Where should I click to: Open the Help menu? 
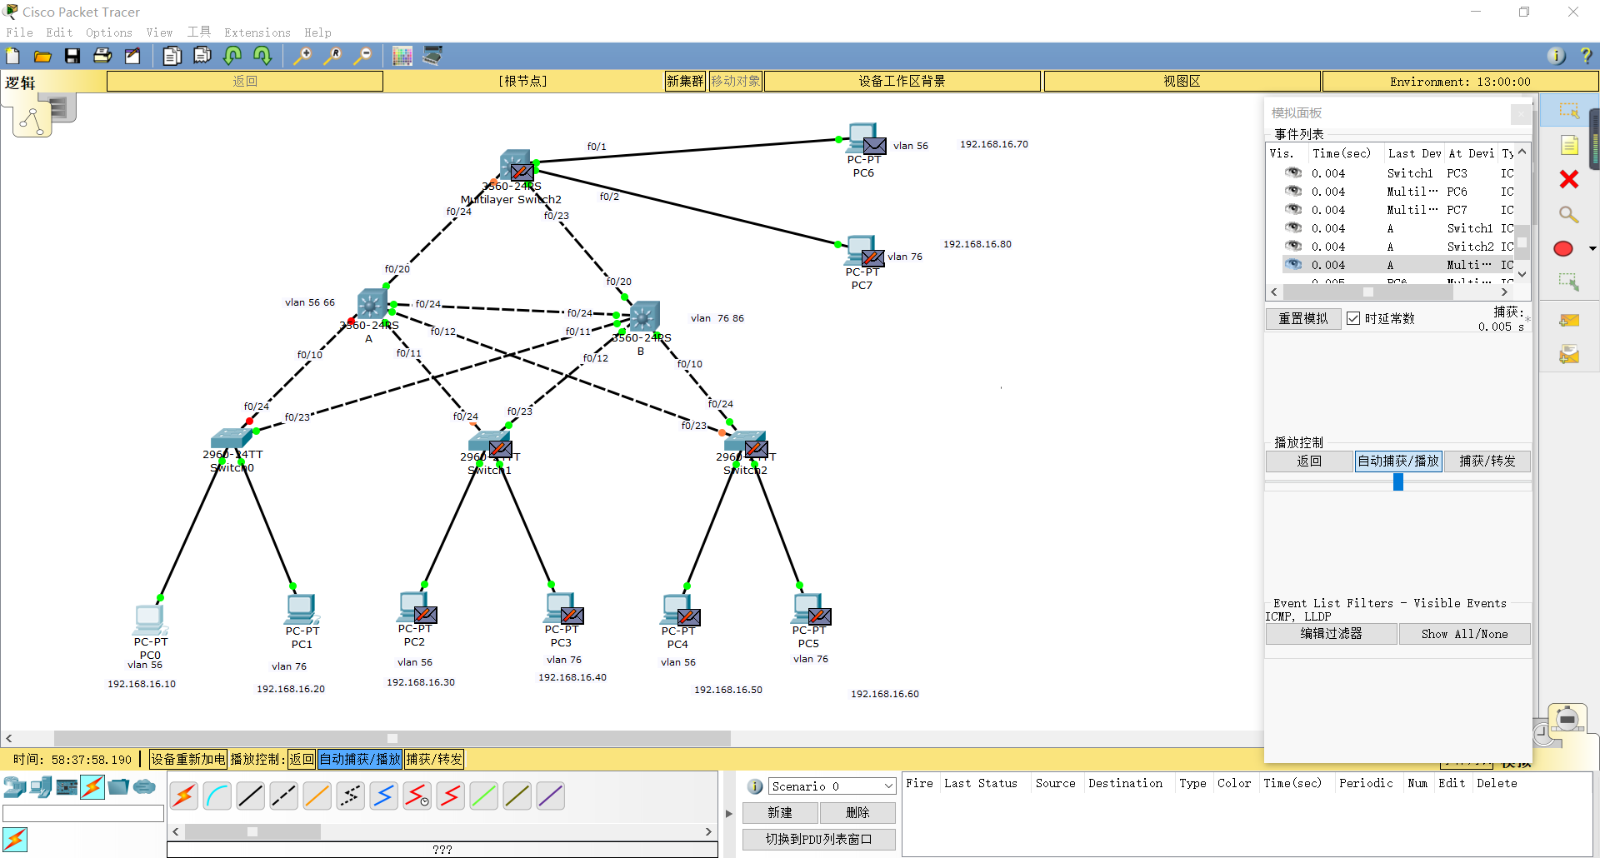[317, 32]
